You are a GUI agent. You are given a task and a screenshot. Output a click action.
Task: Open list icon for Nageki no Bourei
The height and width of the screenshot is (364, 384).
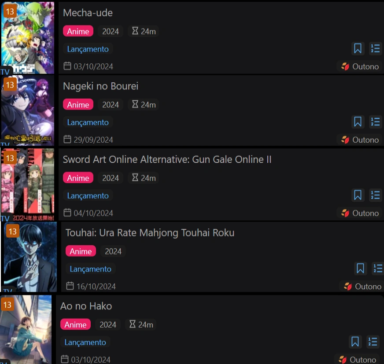375,121
